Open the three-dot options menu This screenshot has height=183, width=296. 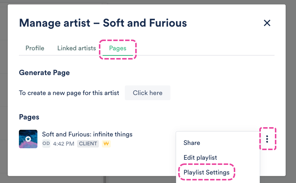click(x=267, y=139)
